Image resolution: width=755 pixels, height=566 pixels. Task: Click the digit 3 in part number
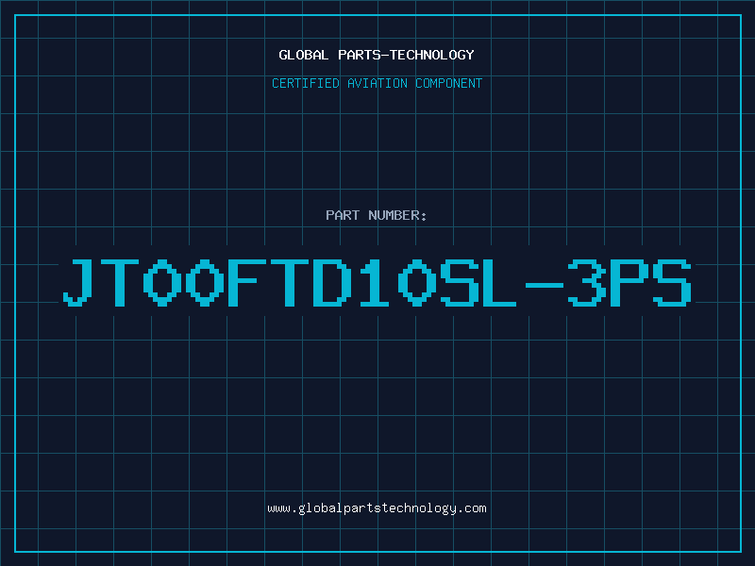586,282
